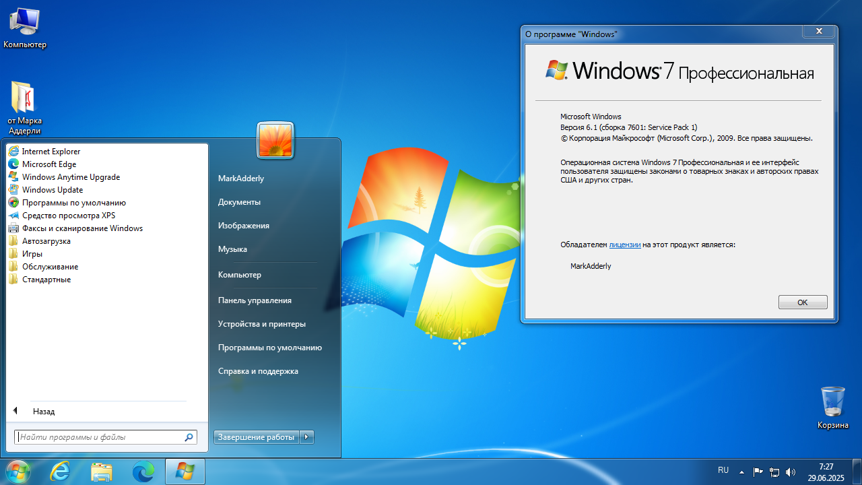Viewport: 862px width, 485px height.
Task: Expand the Стандартные folder icon
Action: 13,280
